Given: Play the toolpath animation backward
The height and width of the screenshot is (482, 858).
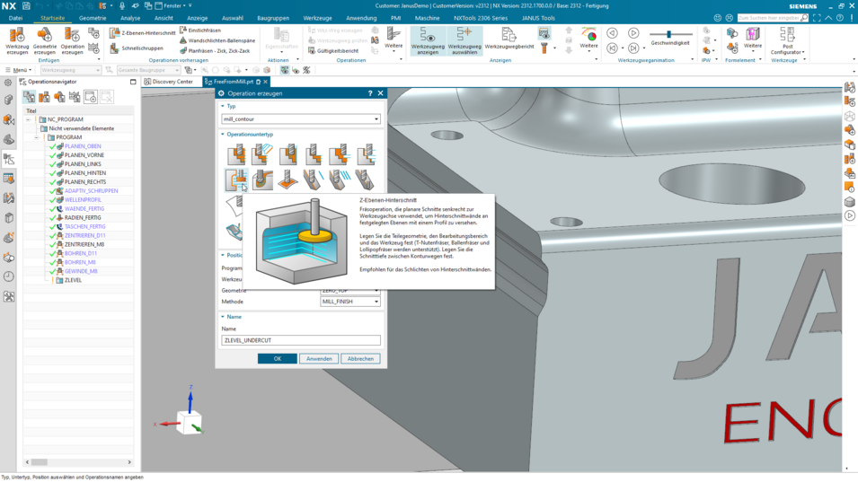Looking at the screenshot, I should 613,33.
